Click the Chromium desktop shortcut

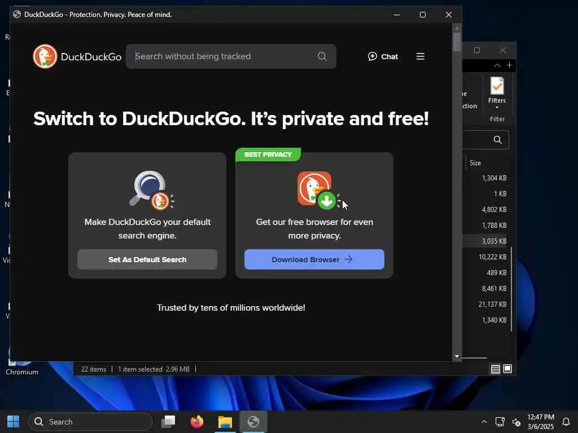pyautogui.click(x=22, y=363)
